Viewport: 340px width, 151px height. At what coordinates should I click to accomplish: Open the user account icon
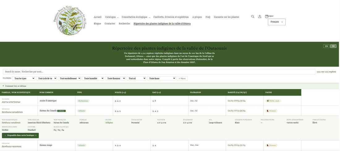260,16
